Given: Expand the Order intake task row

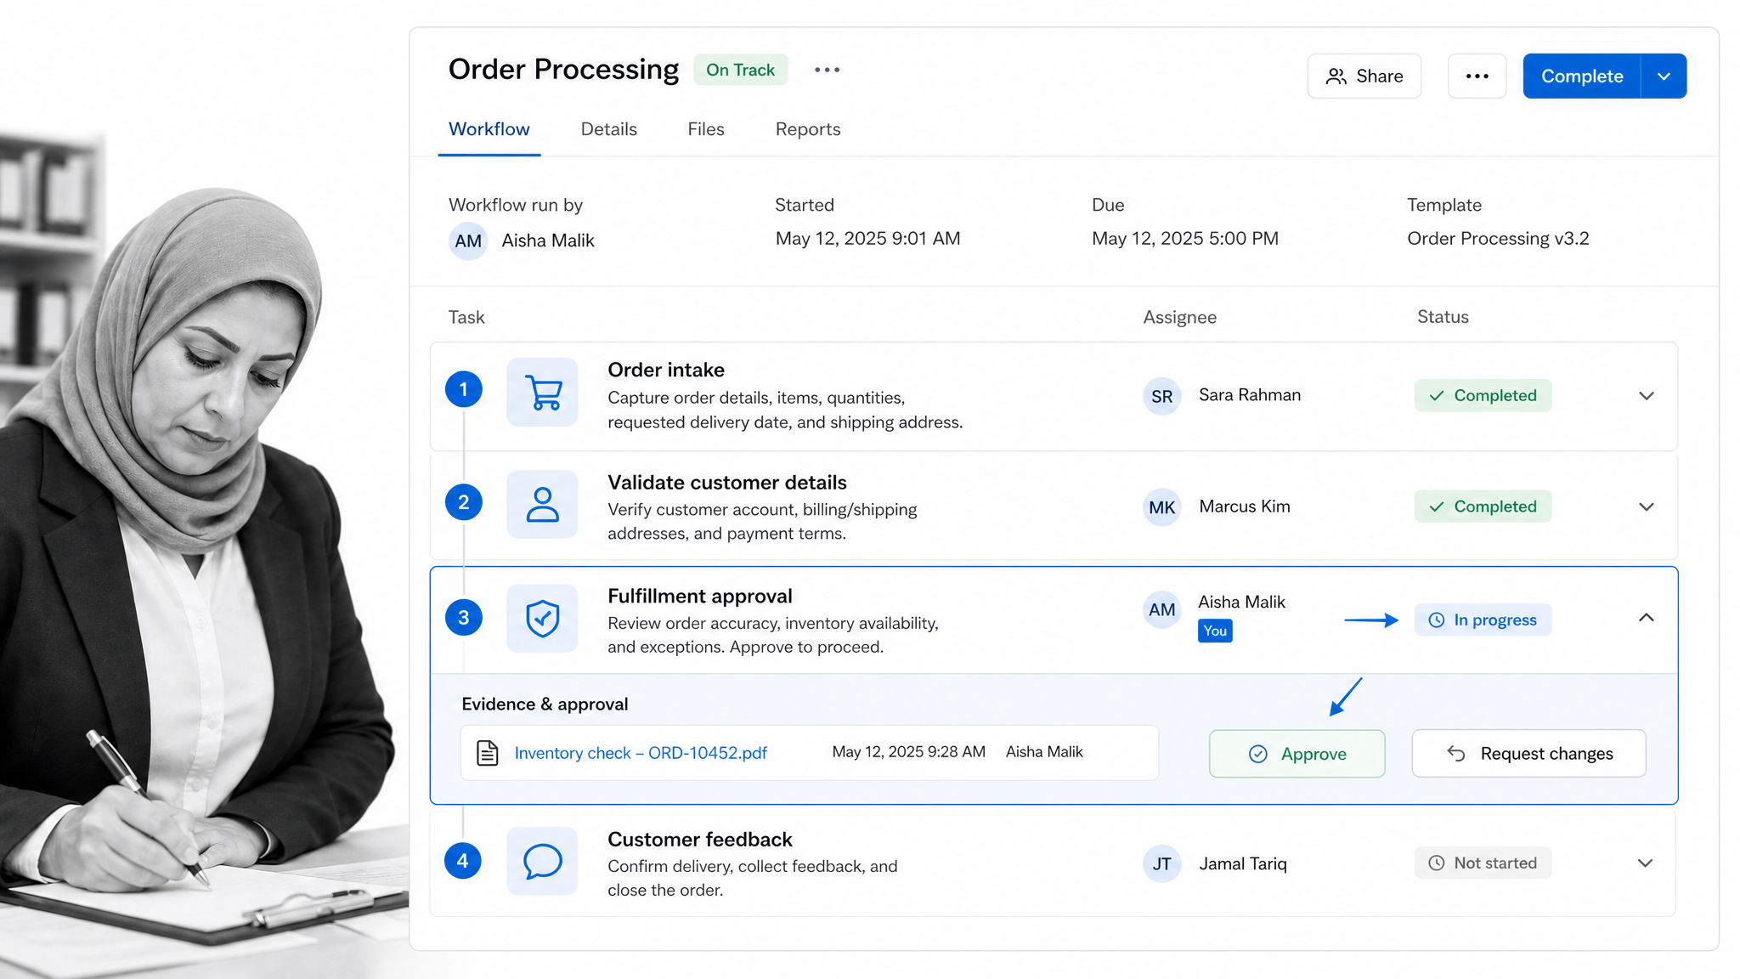Looking at the screenshot, I should (1647, 396).
